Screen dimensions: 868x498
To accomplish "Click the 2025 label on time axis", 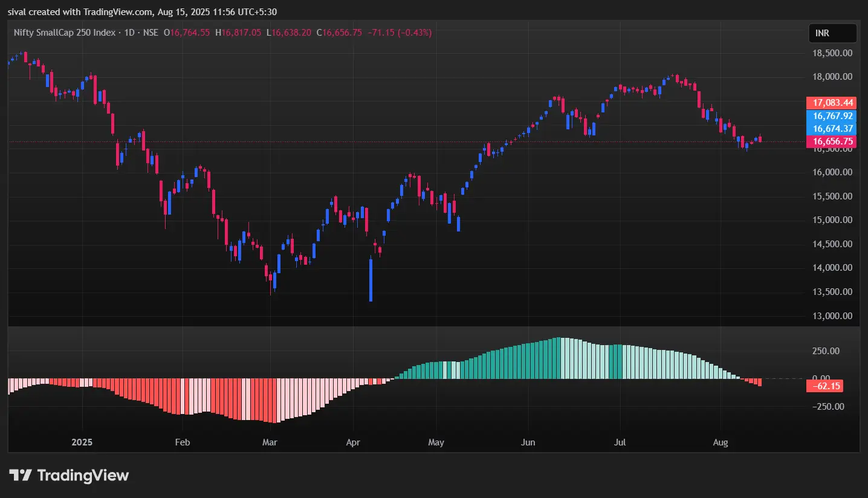I will [82, 442].
